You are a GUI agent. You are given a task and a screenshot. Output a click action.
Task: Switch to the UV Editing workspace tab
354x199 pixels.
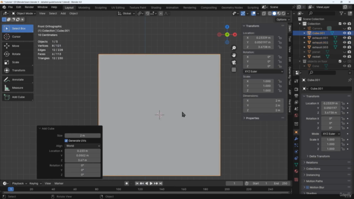[x=118, y=8]
